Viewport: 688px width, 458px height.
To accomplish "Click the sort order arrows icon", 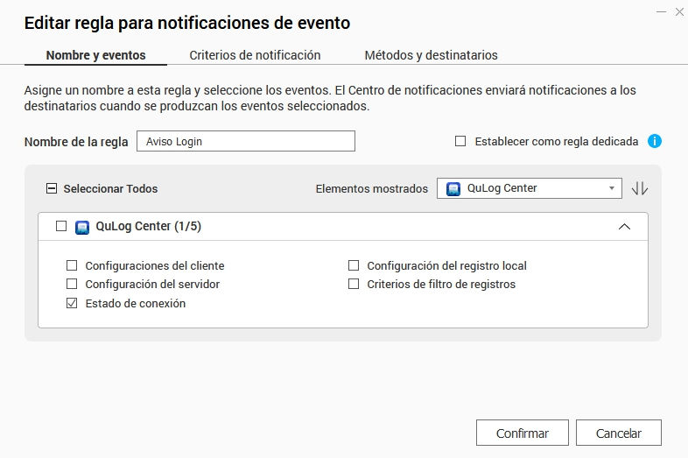I will [640, 188].
